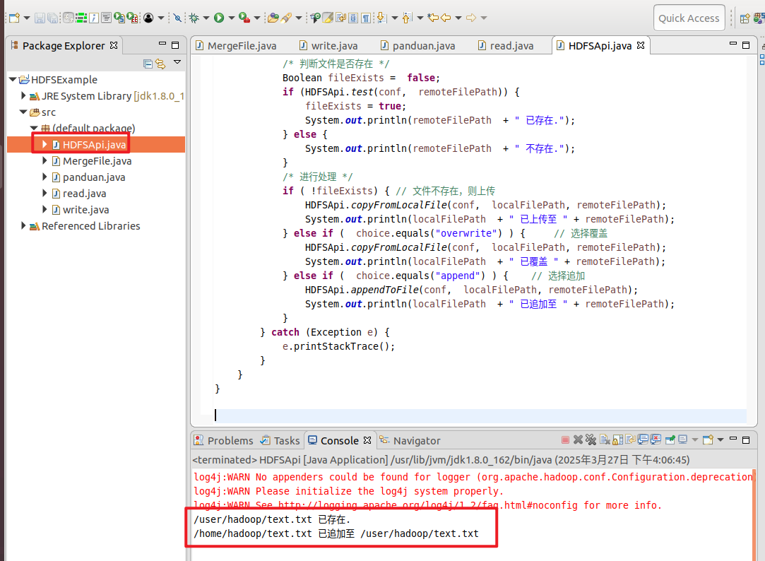
Task: Expand the JRE System Library node
Action: tap(23, 96)
